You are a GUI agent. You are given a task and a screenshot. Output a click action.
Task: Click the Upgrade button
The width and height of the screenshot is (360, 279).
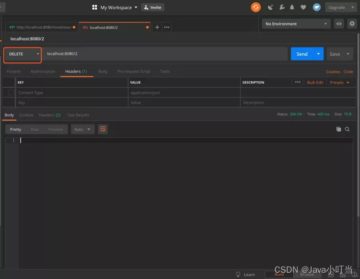[x=337, y=7]
